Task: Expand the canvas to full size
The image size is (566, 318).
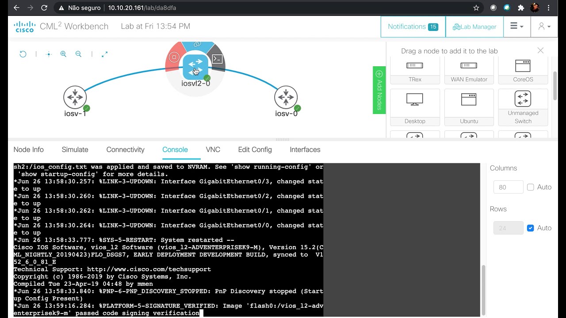Action: (x=105, y=54)
